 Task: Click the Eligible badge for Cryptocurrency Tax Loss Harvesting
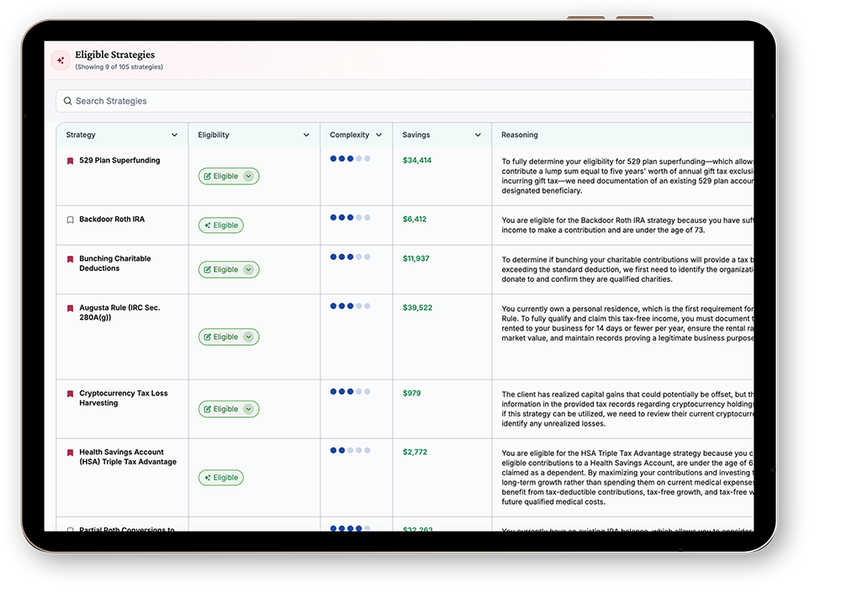[228, 409]
